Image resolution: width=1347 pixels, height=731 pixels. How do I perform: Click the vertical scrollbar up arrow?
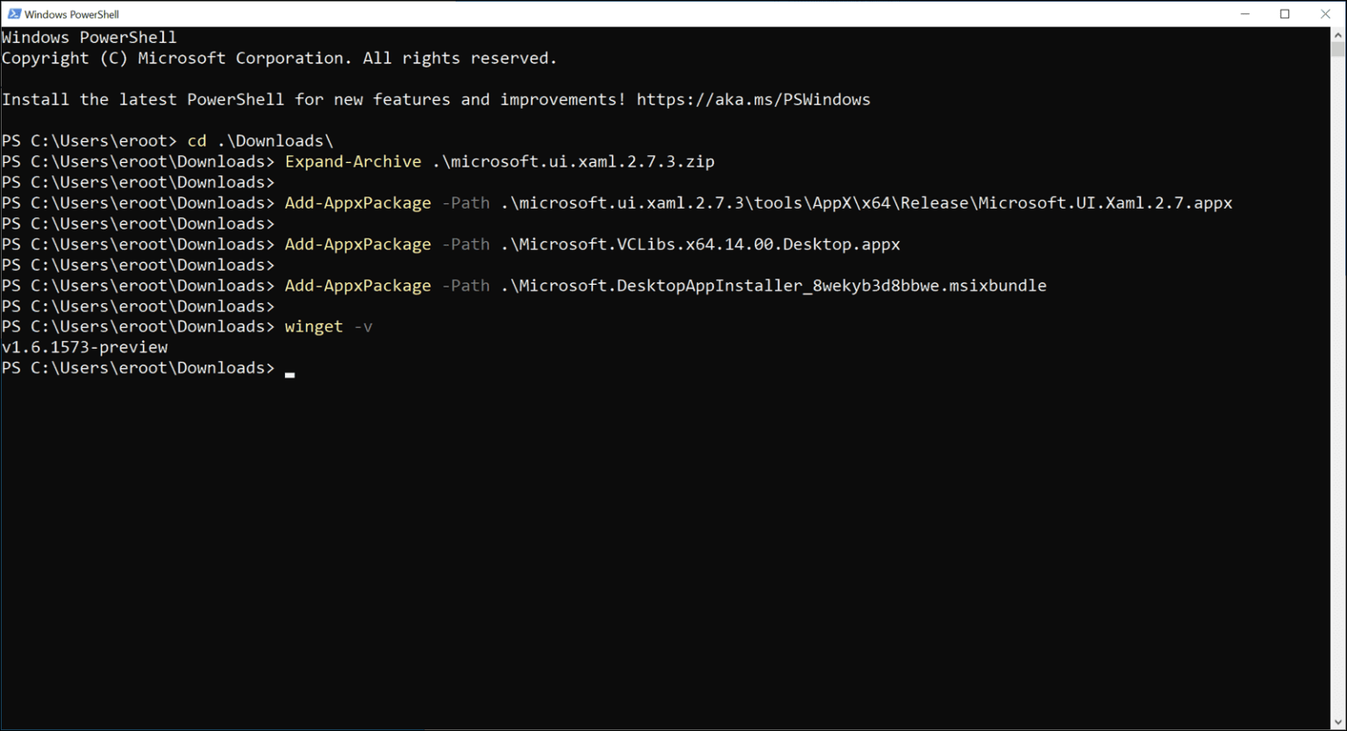[x=1338, y=34]
